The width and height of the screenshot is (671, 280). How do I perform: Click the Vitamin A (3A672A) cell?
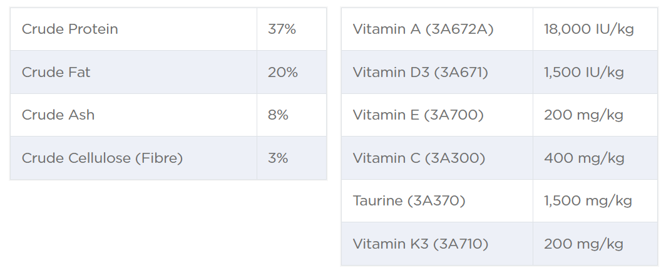click(x=423, y=29)
